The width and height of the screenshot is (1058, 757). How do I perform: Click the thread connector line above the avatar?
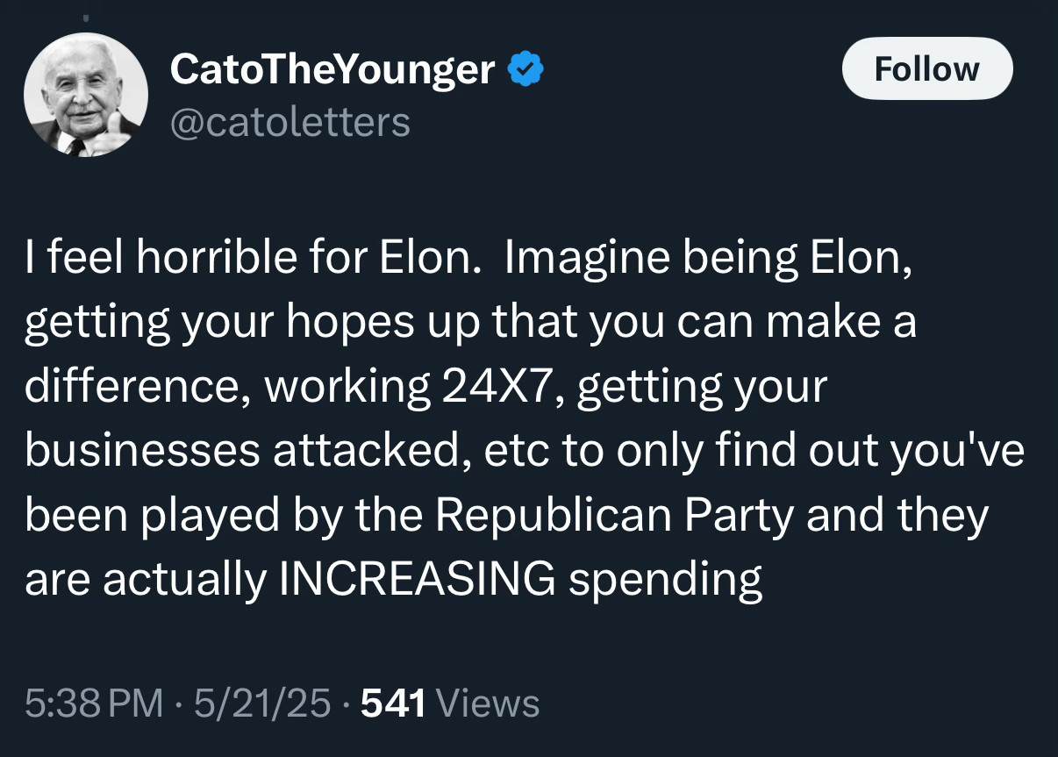pyautogui.click(x=85, y=16)
